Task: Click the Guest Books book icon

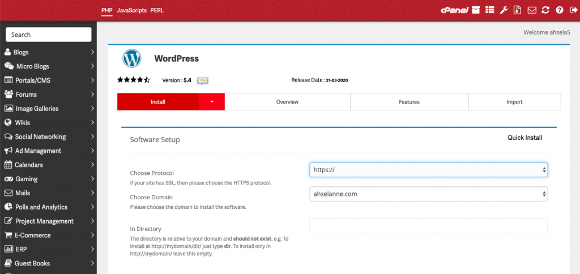Action: 8,263
